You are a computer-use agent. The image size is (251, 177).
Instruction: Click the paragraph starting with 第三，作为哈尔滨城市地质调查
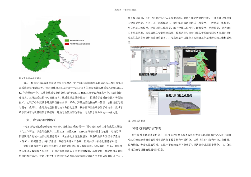pos(71,98)
